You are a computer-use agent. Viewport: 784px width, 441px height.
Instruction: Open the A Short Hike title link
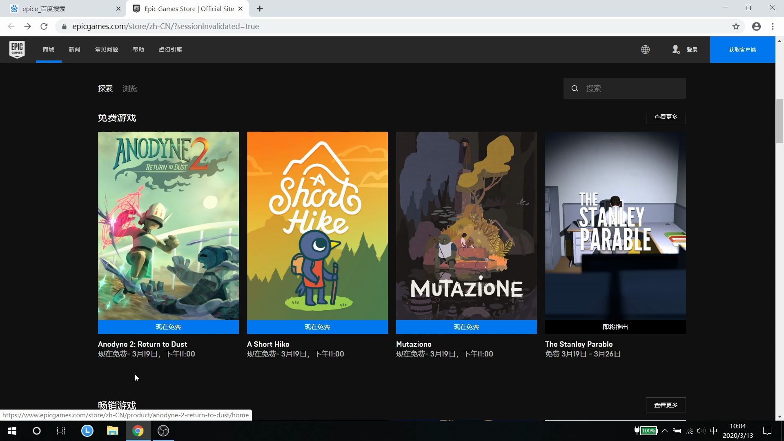(268, 344)
